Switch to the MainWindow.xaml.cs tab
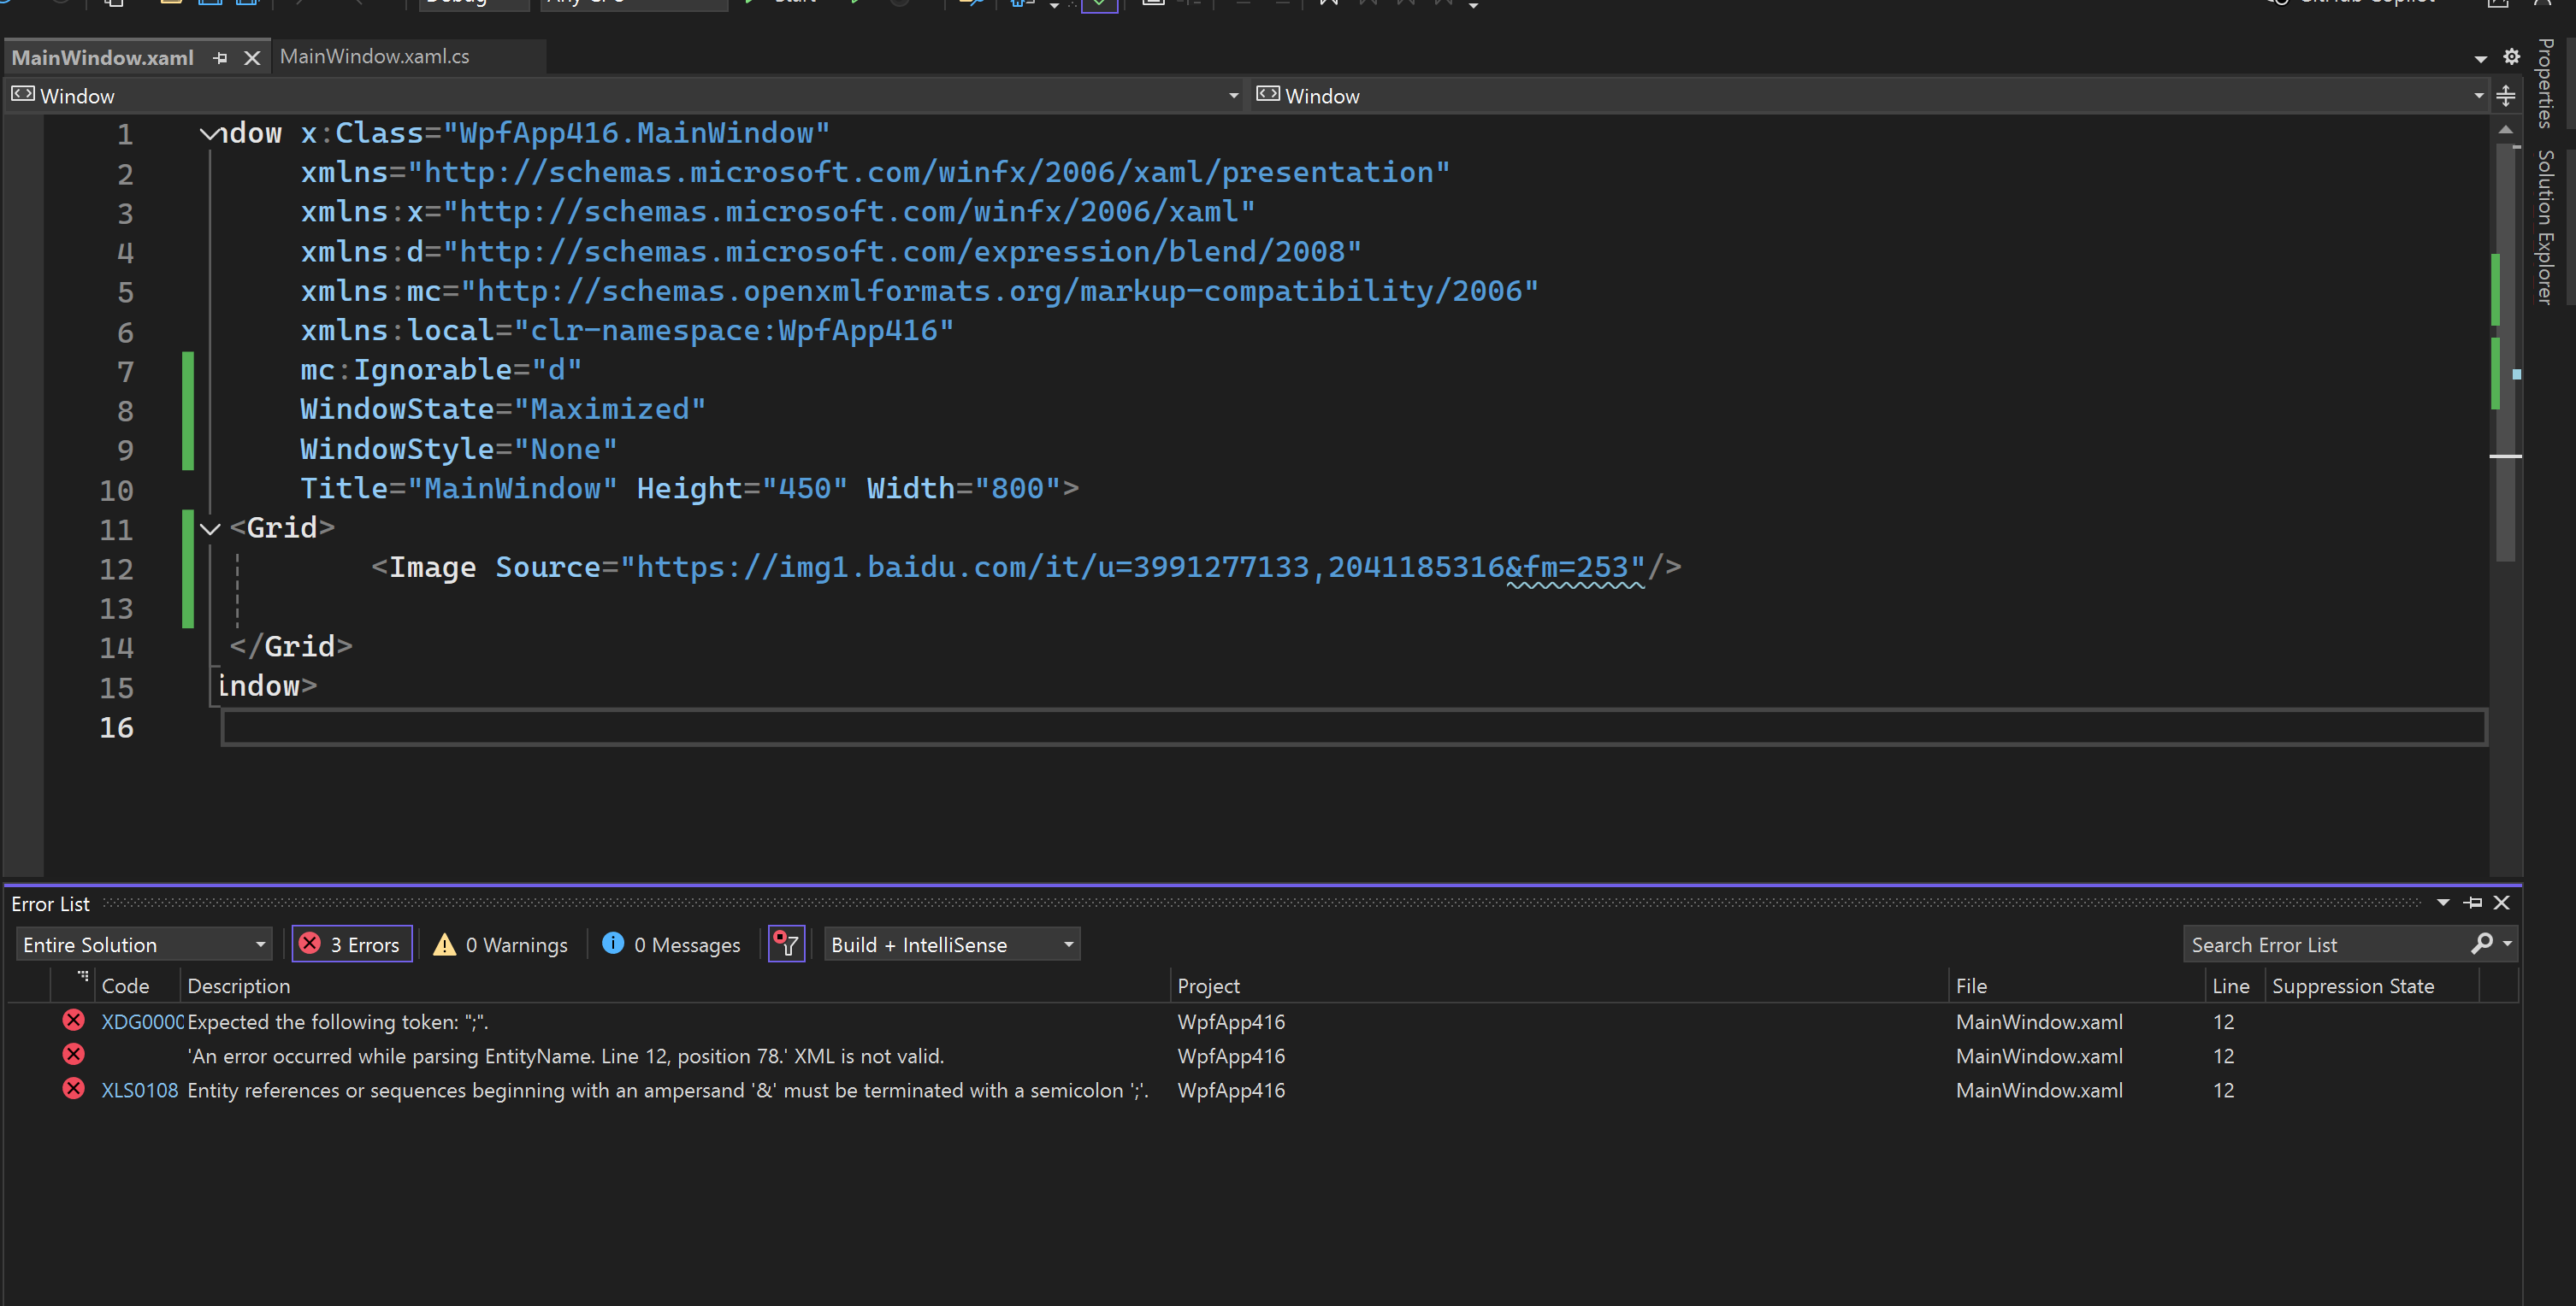2576x1306 pixels. tap(374, 57)
